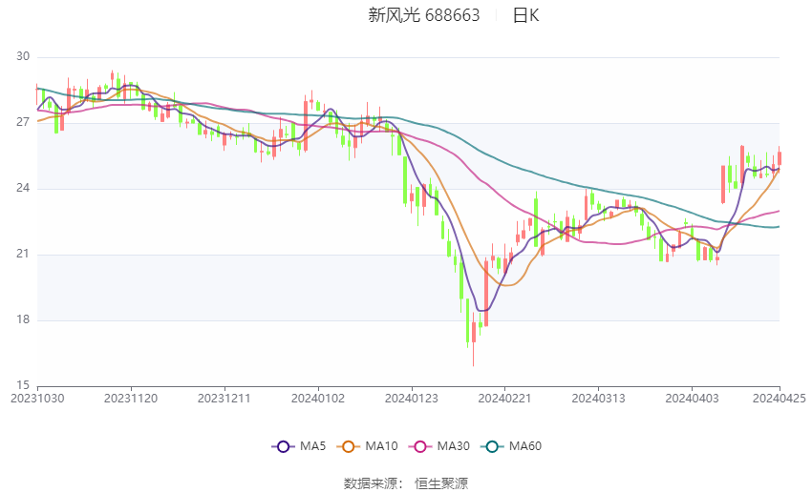Viewport: 812px width, 493px height.
Task: Click the 20240123 date axis label
Action: (x=412, y=399)
